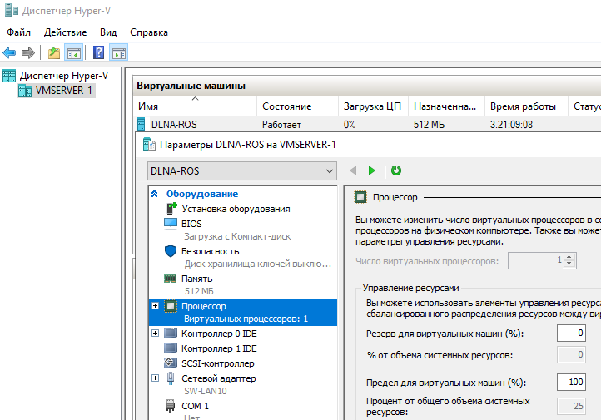The width and height of the screenshot is (601, 420).
Task: Click the SCSI controller icon
Action: point(171,363)
